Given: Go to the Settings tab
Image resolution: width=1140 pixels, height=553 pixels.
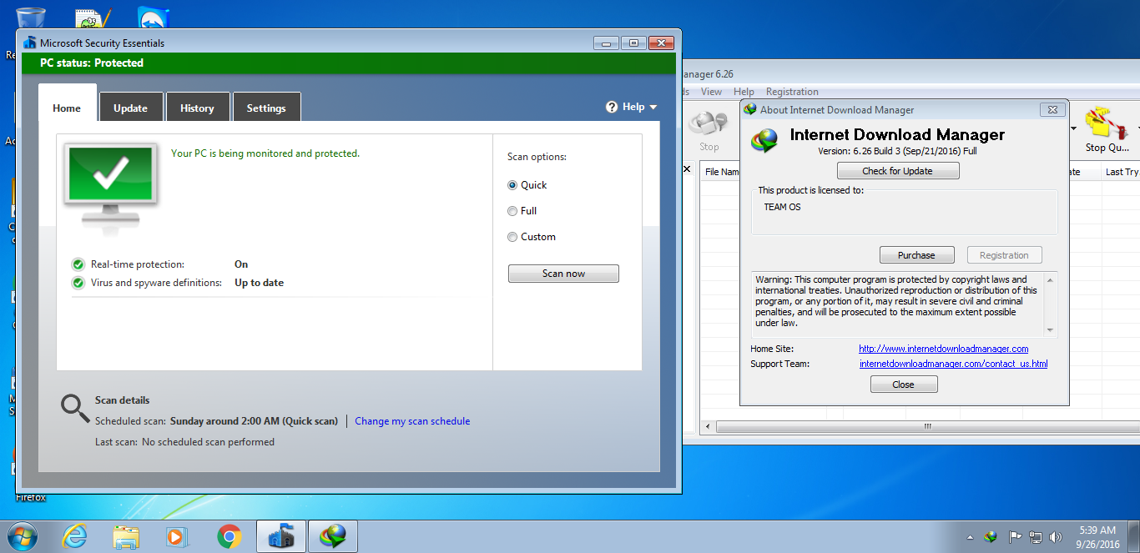Looking at the screenshot, I should coord(266,108).
